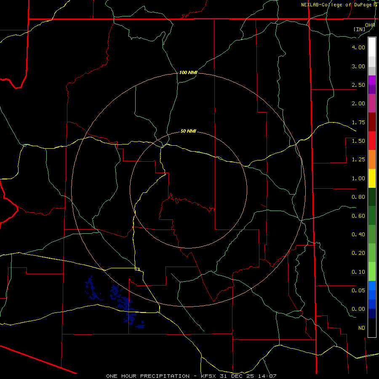
Task: Click the 0.00 legend value
Action: pyautogui.click(x=358, y=309)
